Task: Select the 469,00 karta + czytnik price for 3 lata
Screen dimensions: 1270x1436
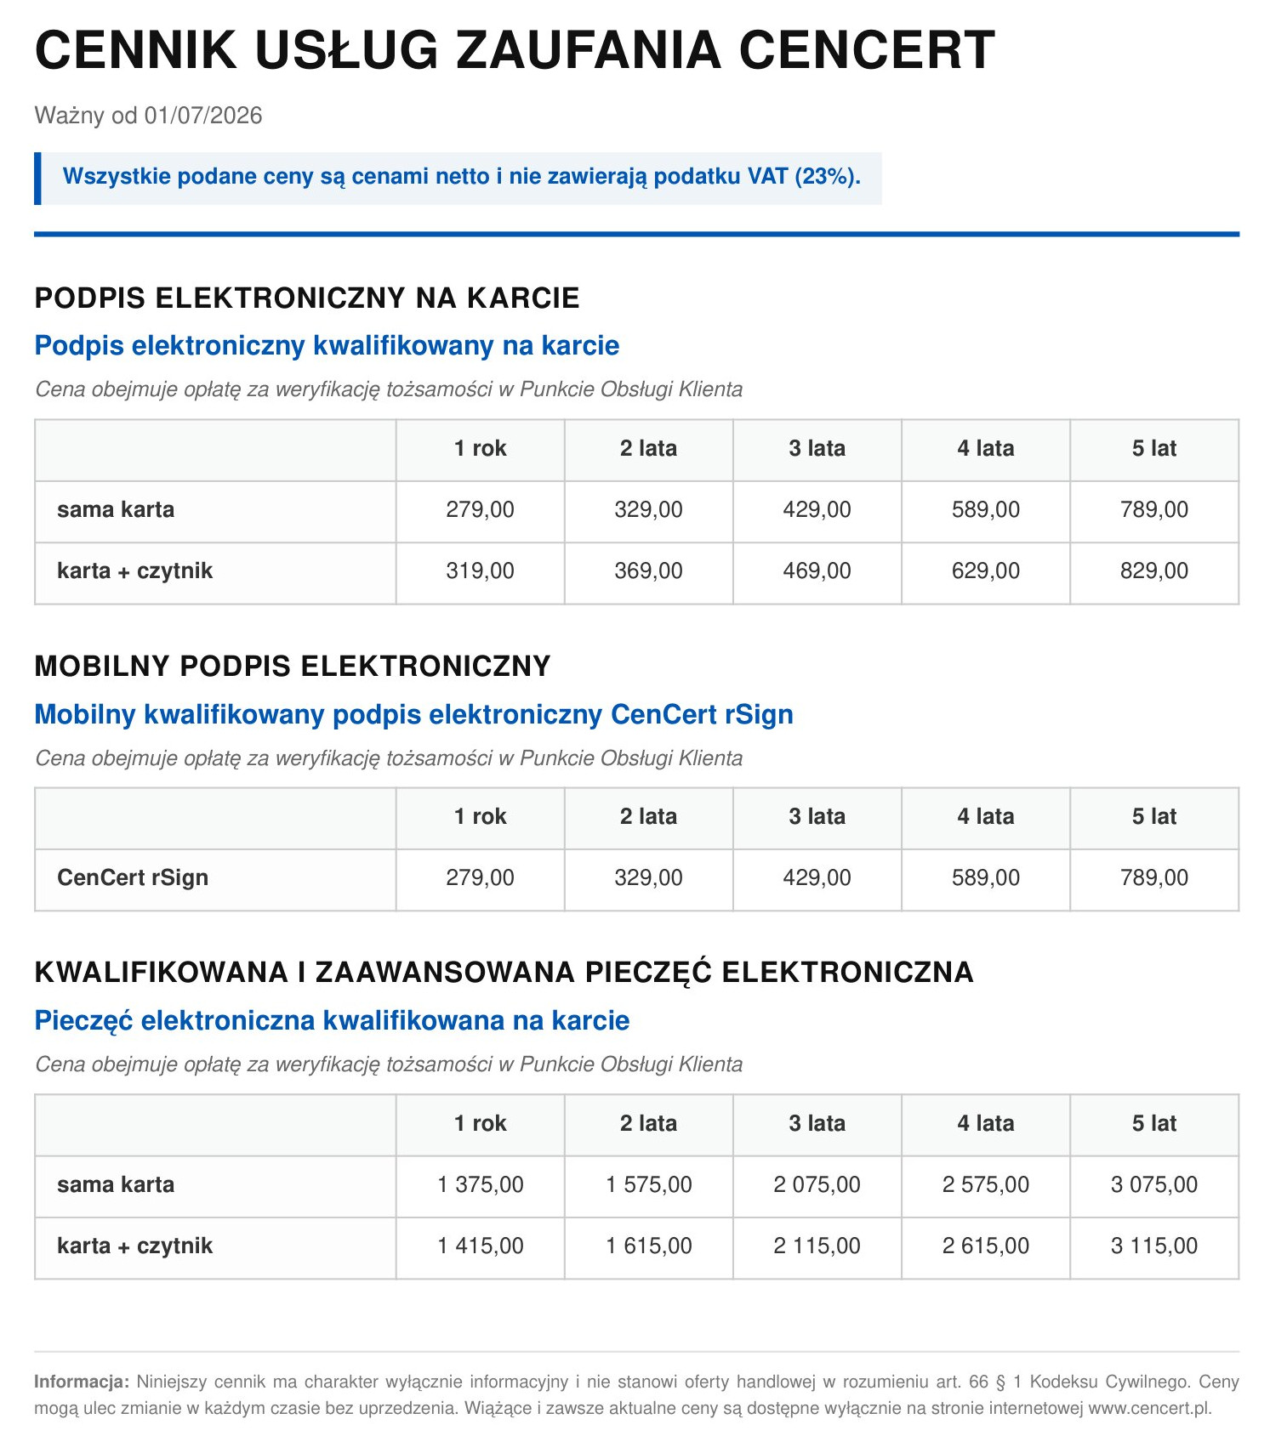Action: pos(817,571)
